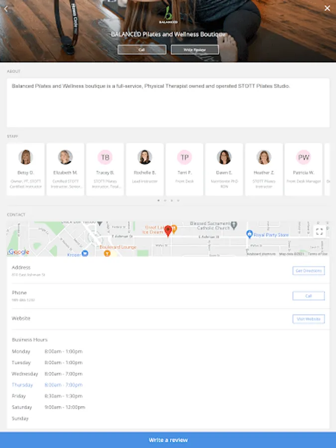Open map Keyboard shortcuts link
The width and height of the screenshot is (336, 448).
pos(261,254)
